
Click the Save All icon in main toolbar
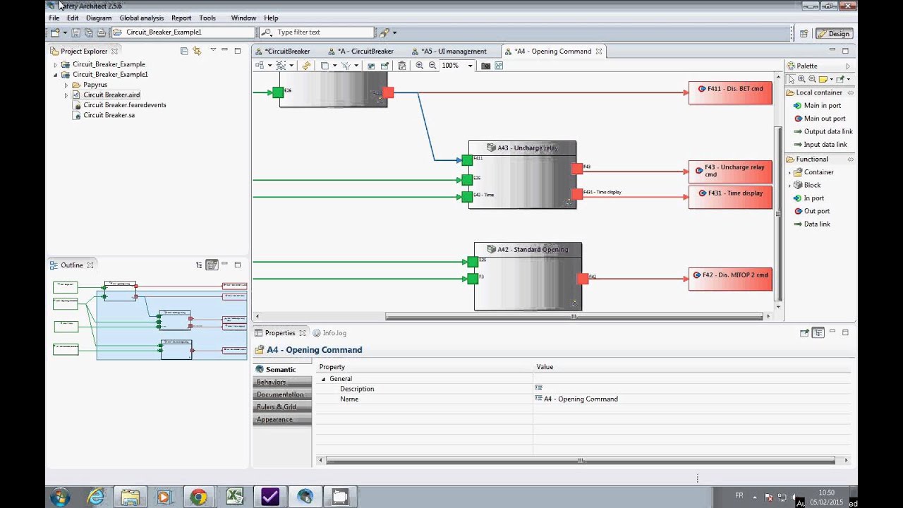88,32
